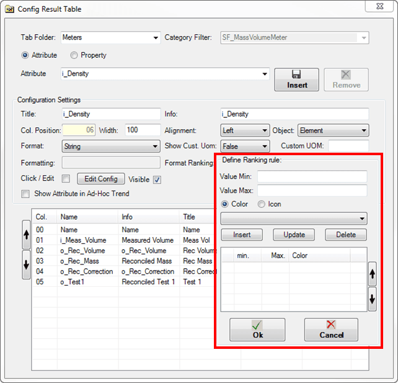Expand the Attribute i_Density dropdown
This screenshot has width=398, height=383.
pyautogui.click(x=265, y=74)
